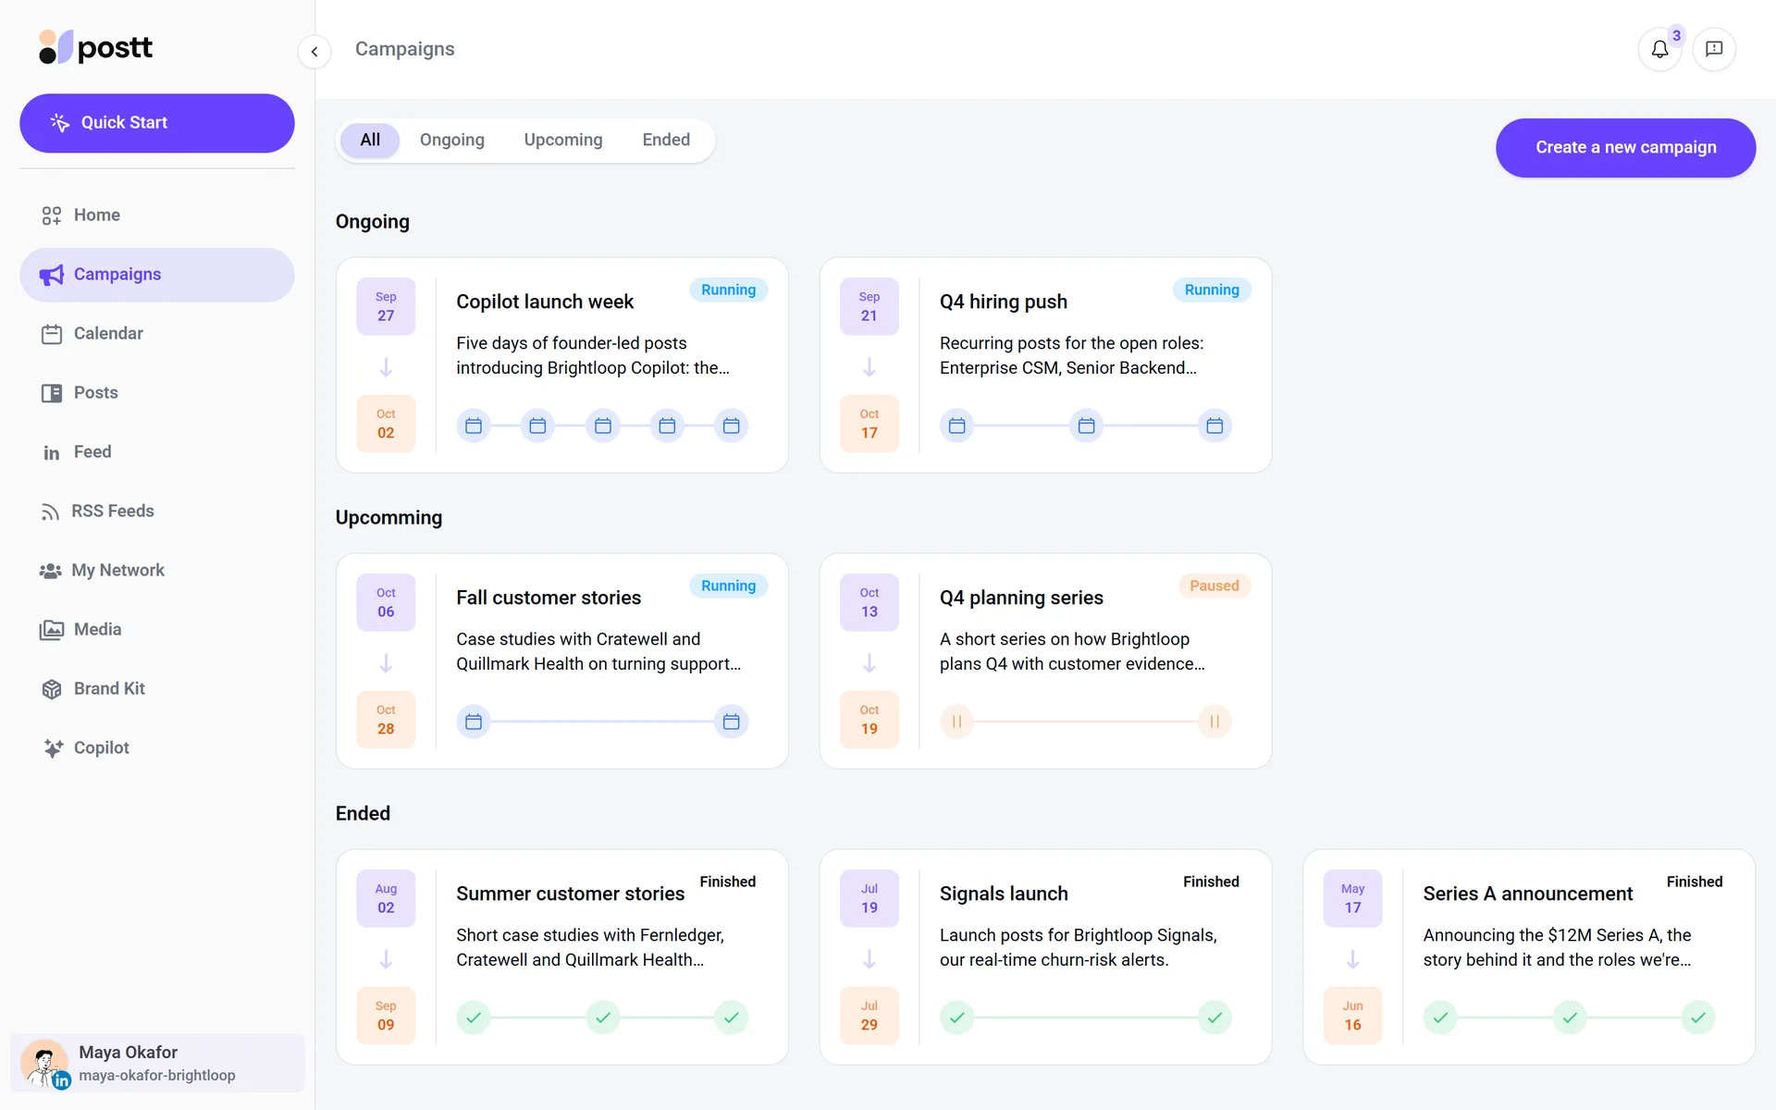This screenshot has height=1110, width=1776.
Task: Click first completed checkmark in Summer customer stories
Action: (x=474, y=1017)
